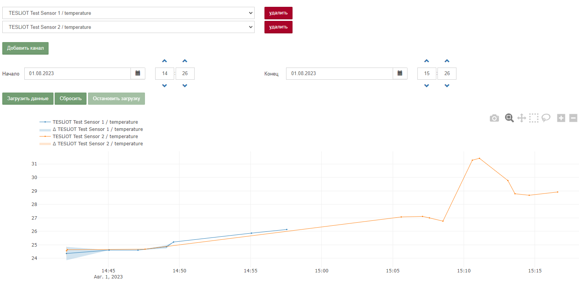Select the Pan arrows tool
579x283 pixels.
pyautogui.click(x=522, y=118)
